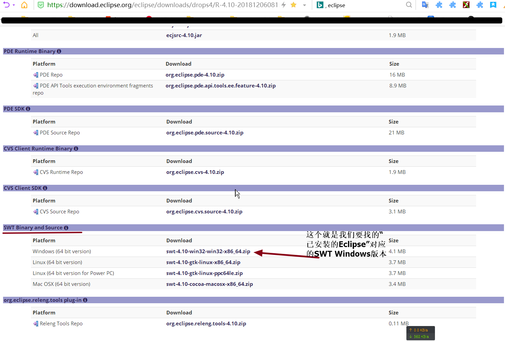505x341 pixels.
Task: Click the '8.9 MB' size value
Action: point(398,85)
